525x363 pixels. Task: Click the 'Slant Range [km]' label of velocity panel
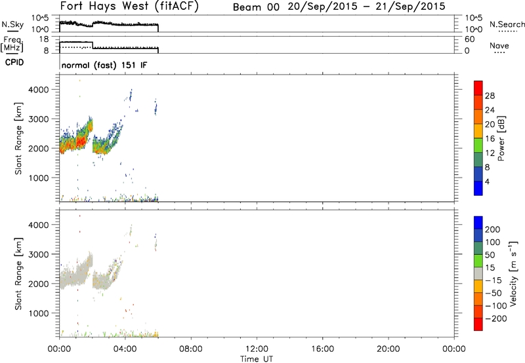[x=18, y=274]
